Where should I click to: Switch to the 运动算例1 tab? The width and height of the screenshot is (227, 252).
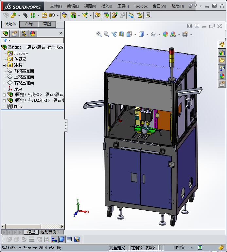51,232
